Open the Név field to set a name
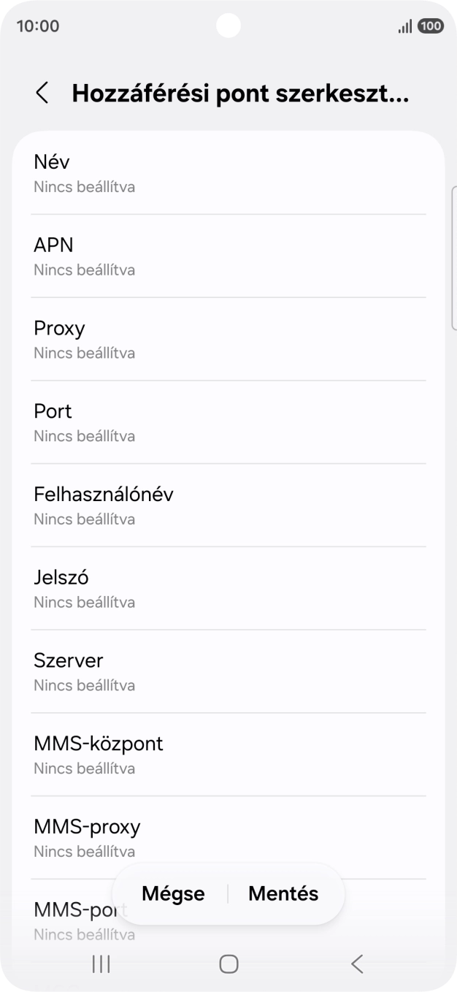 pyautogui.click(x=228, y=172)
